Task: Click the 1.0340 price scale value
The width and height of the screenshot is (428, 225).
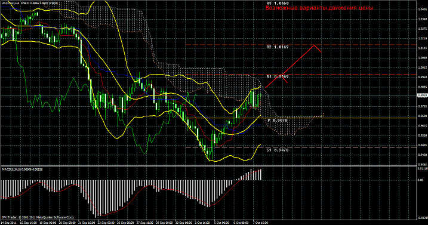Action: click(x=423, y=19)
